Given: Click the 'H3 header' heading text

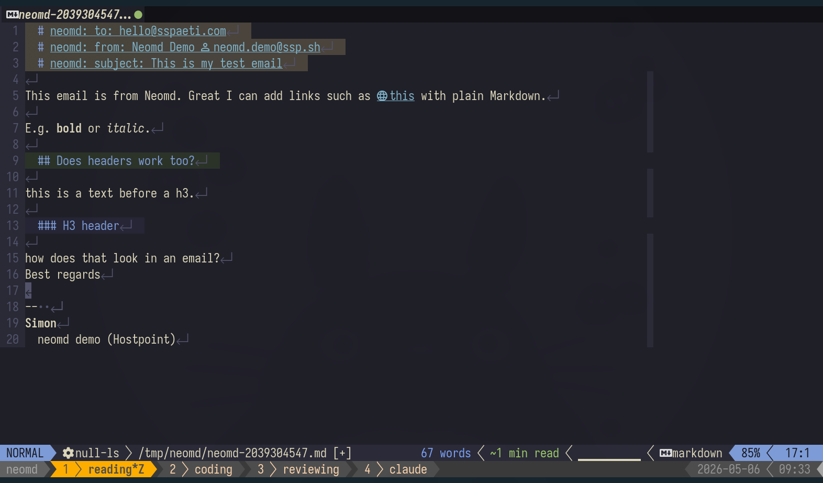Looking at the screenshot, I should pos(91,226).
